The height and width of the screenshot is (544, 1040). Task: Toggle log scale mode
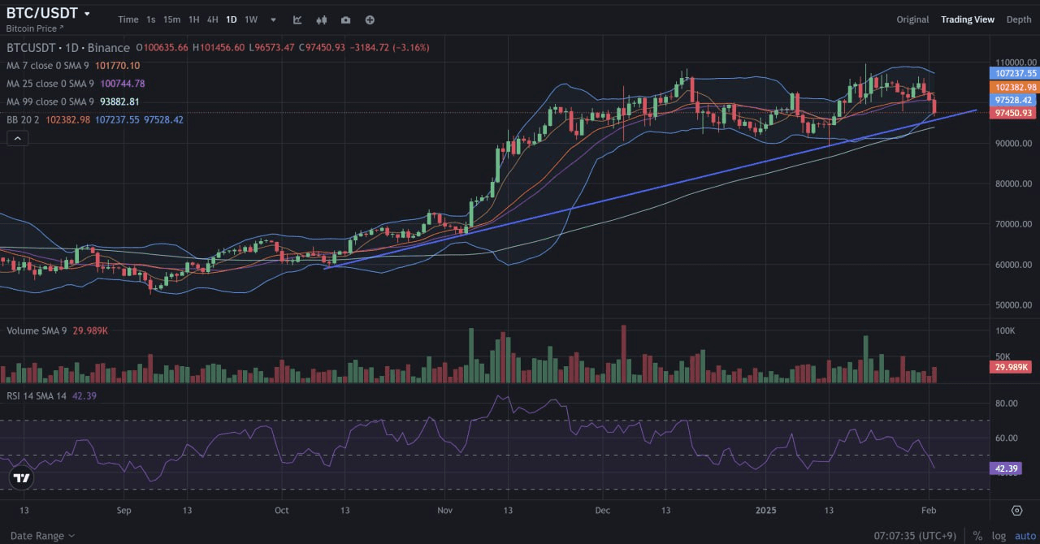(x=999, y=536)
